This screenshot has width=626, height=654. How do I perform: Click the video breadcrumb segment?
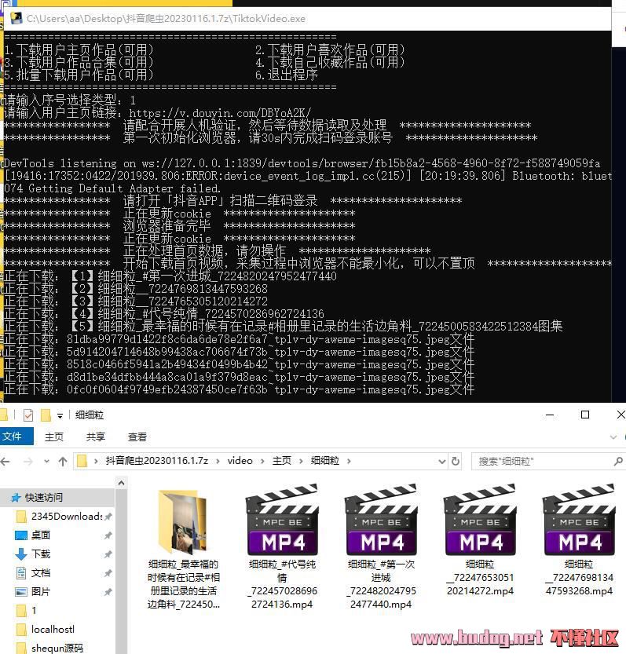point(240,460)
